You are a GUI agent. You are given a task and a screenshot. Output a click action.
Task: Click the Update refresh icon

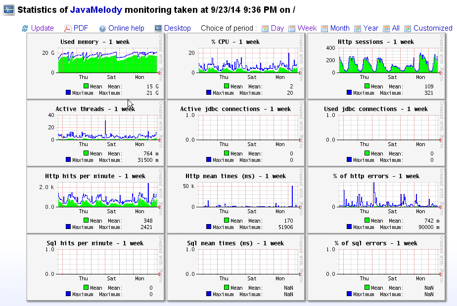[25, 29]
